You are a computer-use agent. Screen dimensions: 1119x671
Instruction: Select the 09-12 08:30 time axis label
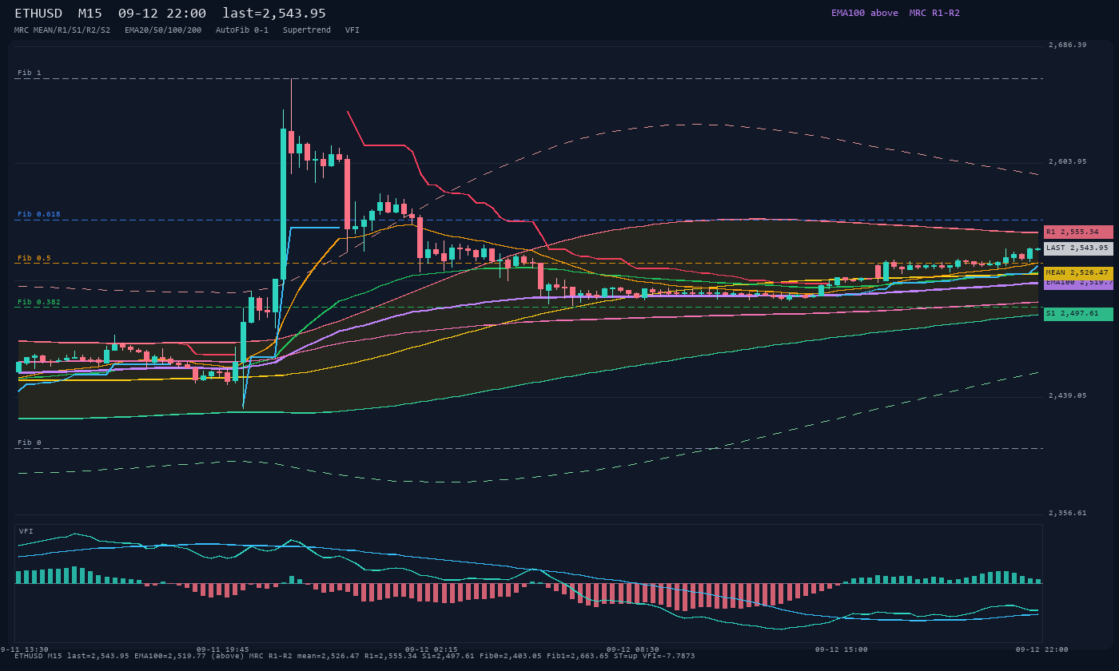pos(633,649)
